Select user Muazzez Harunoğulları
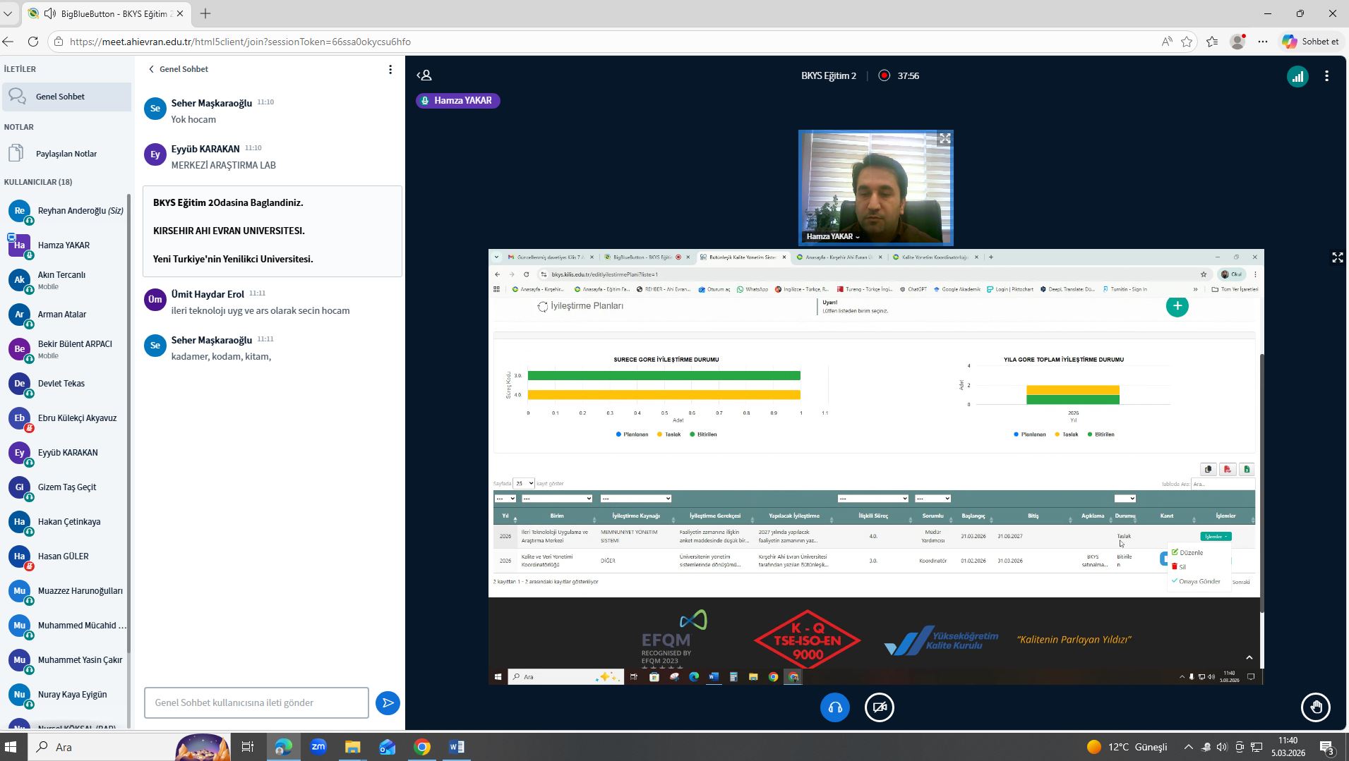The height and width of the screenshot is (761, 1349). pos(66,591)
